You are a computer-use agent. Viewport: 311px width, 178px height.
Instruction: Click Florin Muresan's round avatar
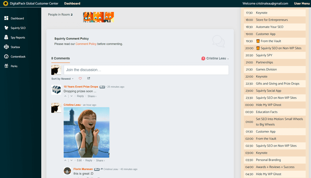click(x=67, y=171)
